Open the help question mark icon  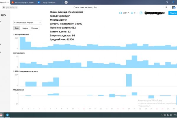(x=141, y=13)
